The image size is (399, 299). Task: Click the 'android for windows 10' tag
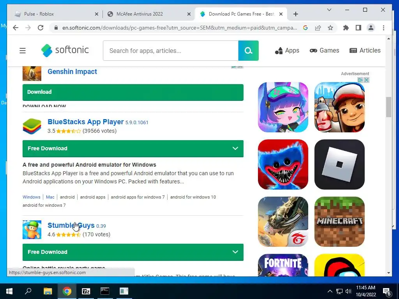[x=193, y=197]
